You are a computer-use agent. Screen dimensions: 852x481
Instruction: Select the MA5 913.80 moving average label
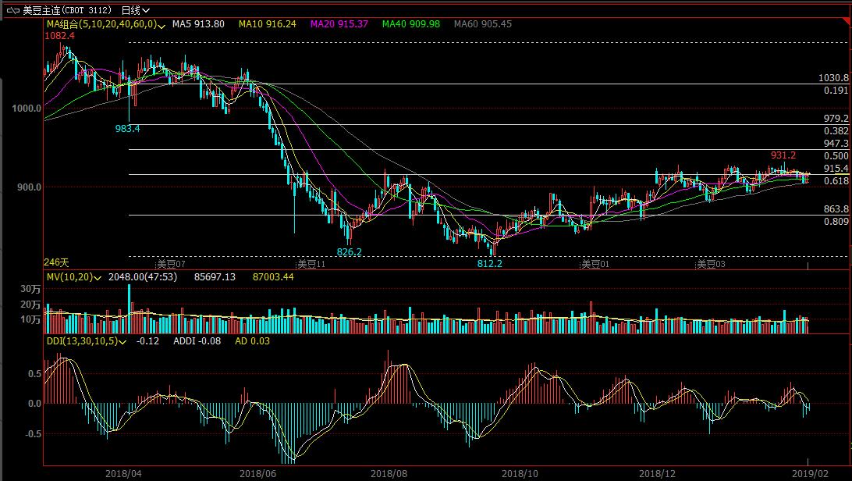tap(198, 24)
